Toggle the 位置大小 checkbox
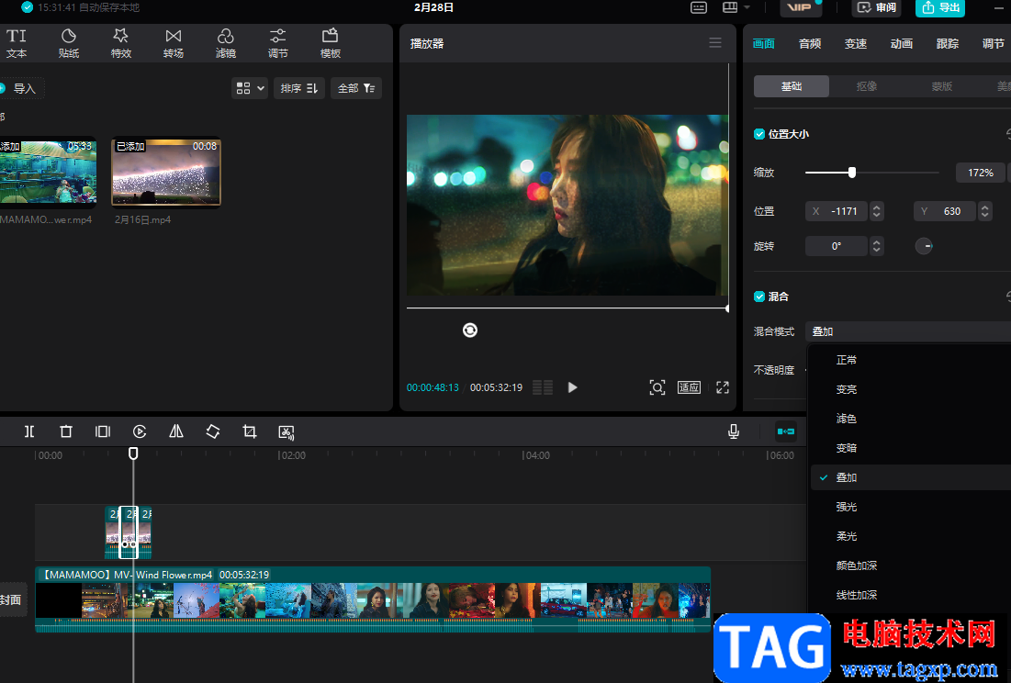The height and width of the screenshot is (683, 1011). tap(759, 134)
